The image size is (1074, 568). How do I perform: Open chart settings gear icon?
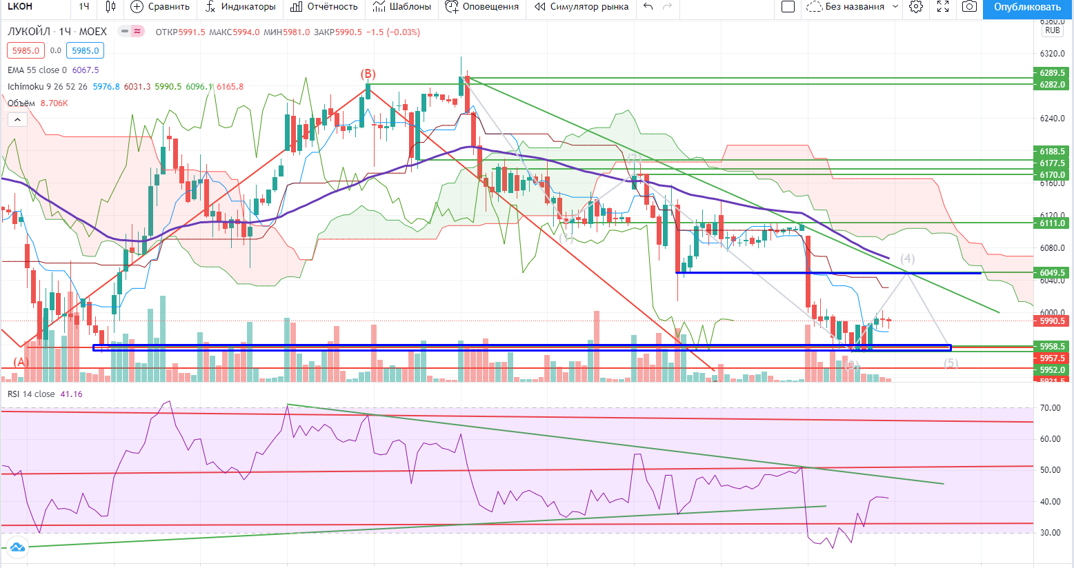click(x=916, y=7)
